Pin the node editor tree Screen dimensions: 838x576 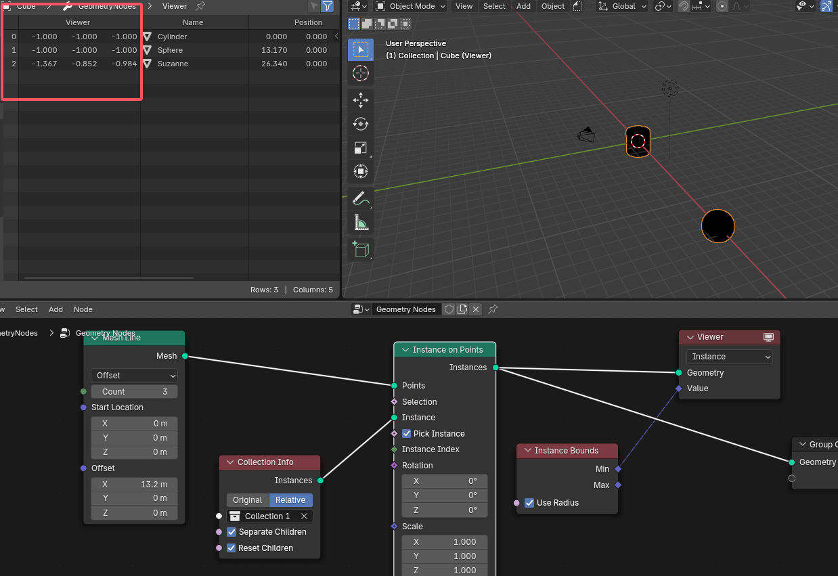pyautogui.click(x=493, y=309)
